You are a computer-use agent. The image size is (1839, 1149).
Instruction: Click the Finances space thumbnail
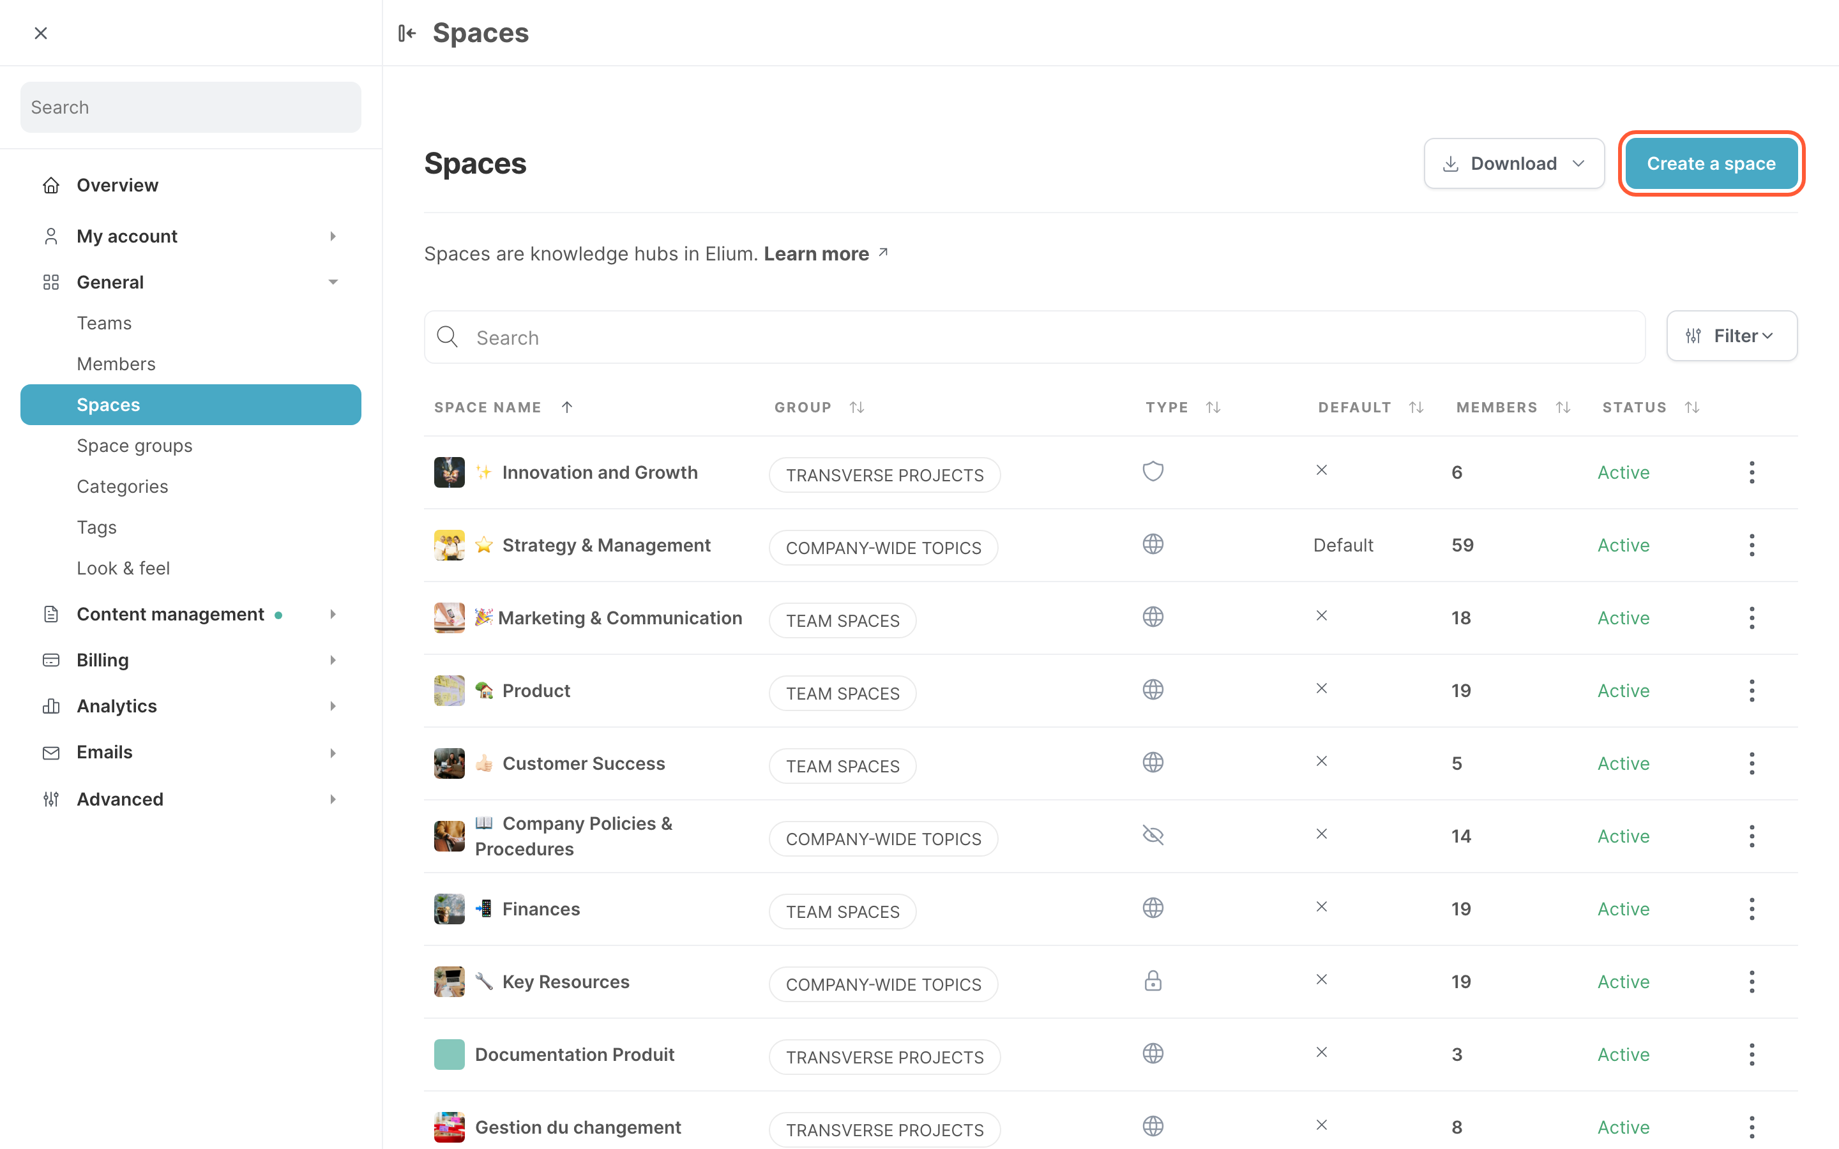click(x=449, y=909)
